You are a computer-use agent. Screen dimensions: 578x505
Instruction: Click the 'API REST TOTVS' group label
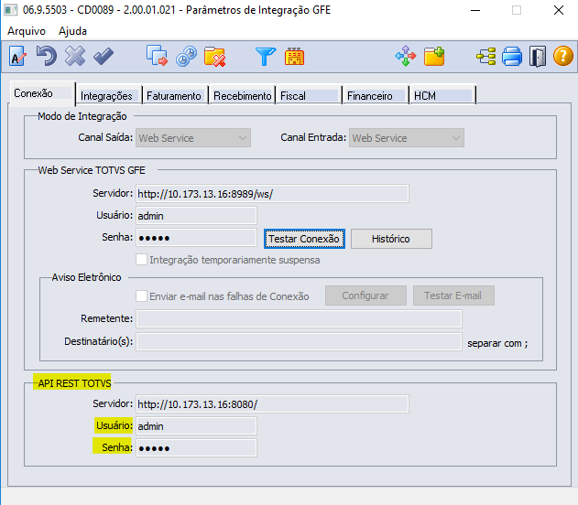[x=74, y=383]
